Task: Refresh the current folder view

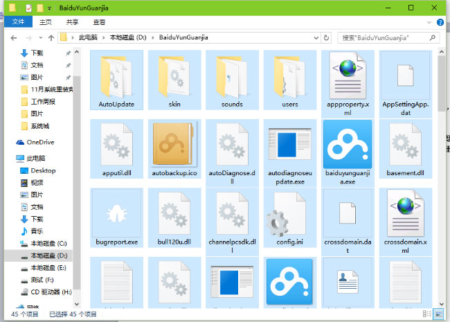Action: click(326, 37)
